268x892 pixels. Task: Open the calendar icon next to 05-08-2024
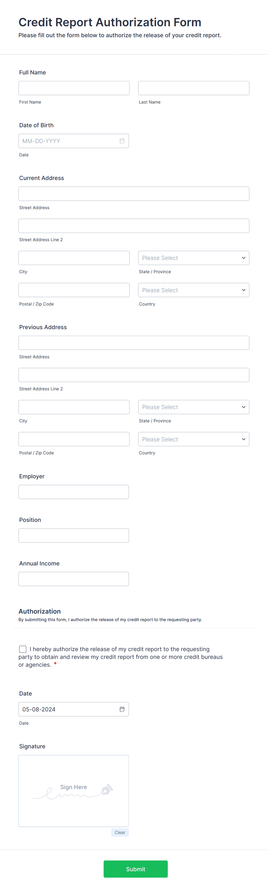pos(122,709)
